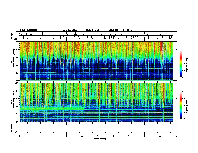Image resolution: width=198 pixels, height=153 pixels.
Task: Click the '5' tick on ch.3(V) axis
Action: [x=17, y=124]
